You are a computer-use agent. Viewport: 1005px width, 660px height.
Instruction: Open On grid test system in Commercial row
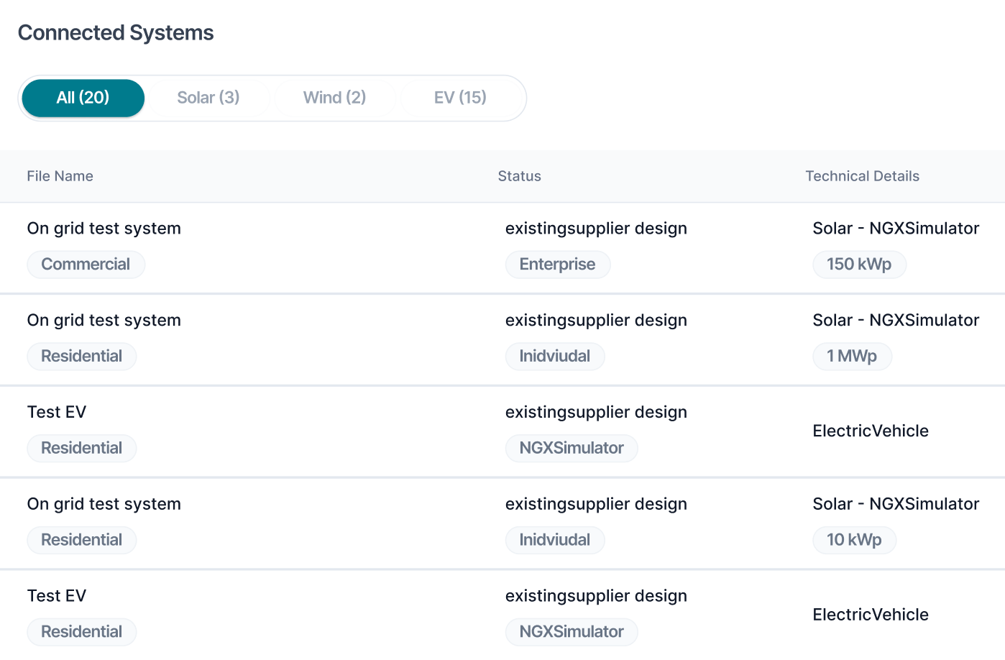(x=104, y=229)
